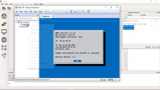Browse security devices icon in GNS3 sidebar
160x90 pixels.
4,40
